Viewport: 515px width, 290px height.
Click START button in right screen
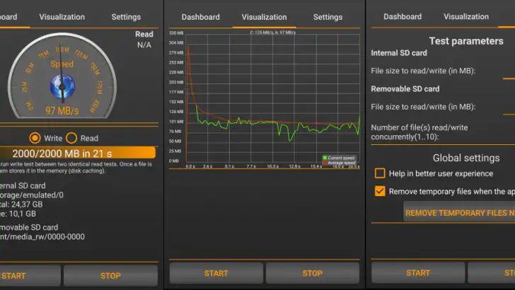point(418,272)
